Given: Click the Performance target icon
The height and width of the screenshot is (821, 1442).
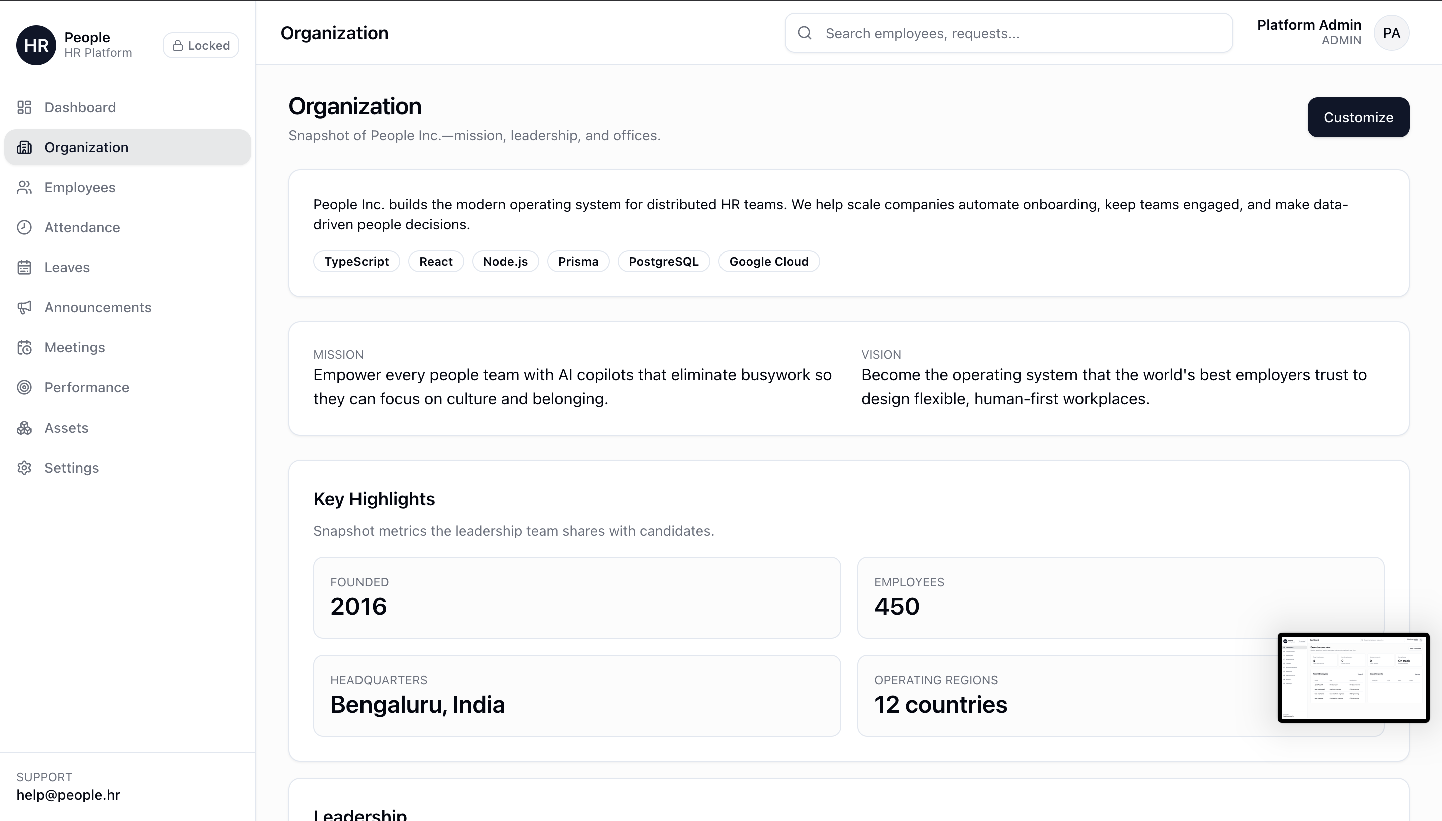Looking at the screenshot, I should tap(24, 387).
